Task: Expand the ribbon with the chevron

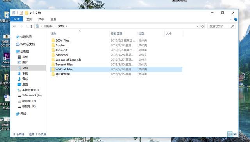Action: pos(231,19)
